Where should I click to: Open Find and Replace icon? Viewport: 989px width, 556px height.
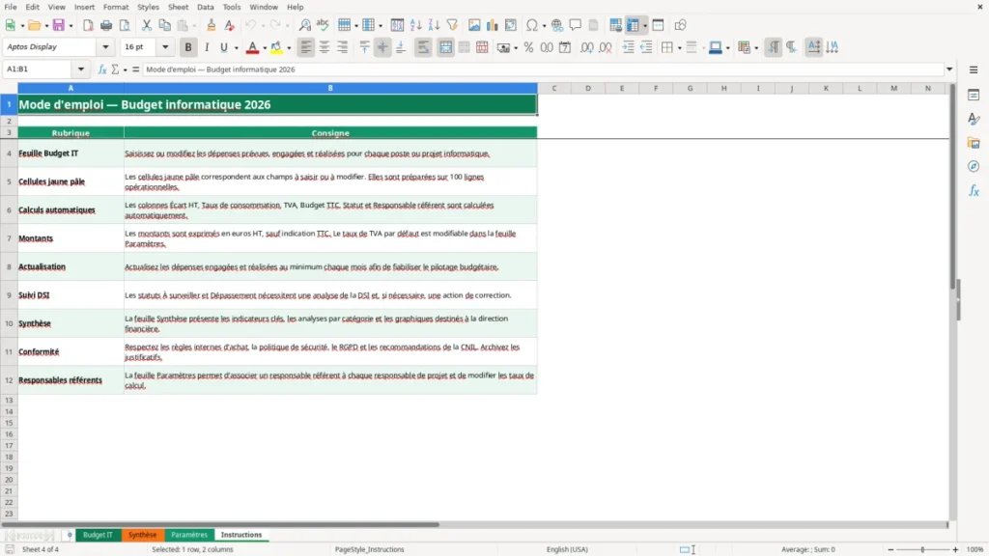pyautogui.click(x=304, y=25)
